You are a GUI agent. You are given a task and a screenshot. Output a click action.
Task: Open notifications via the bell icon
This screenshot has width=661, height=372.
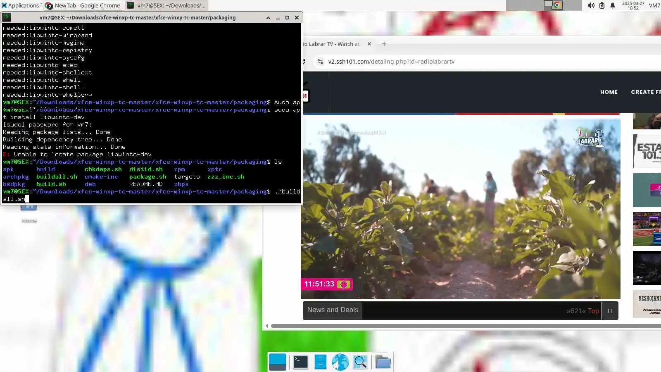pyautogui.click(x=613, y=5)
